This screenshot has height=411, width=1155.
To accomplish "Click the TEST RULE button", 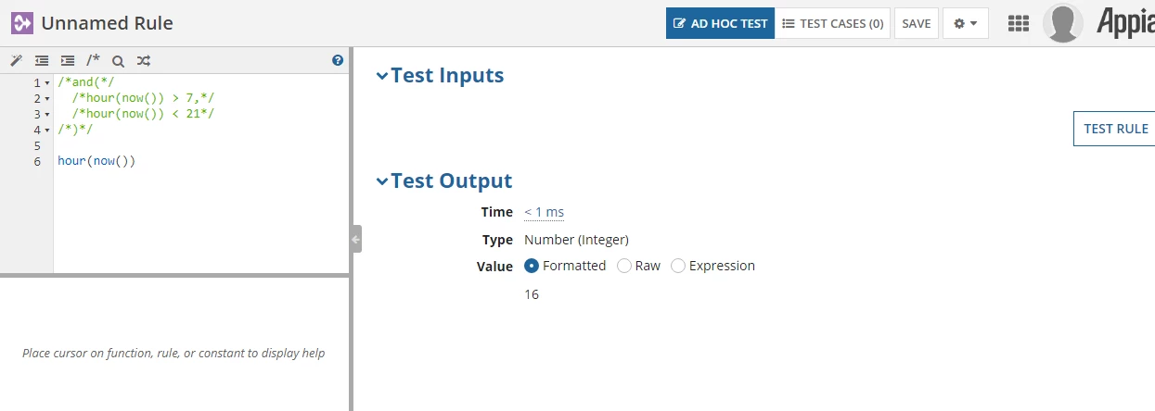I will 1115,129.
